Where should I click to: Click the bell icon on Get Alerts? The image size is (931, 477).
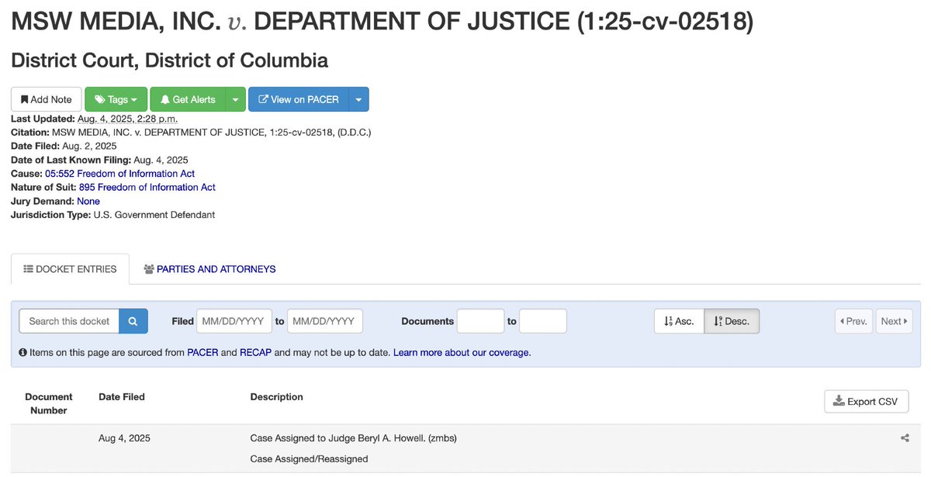click(x=164, y=99)
